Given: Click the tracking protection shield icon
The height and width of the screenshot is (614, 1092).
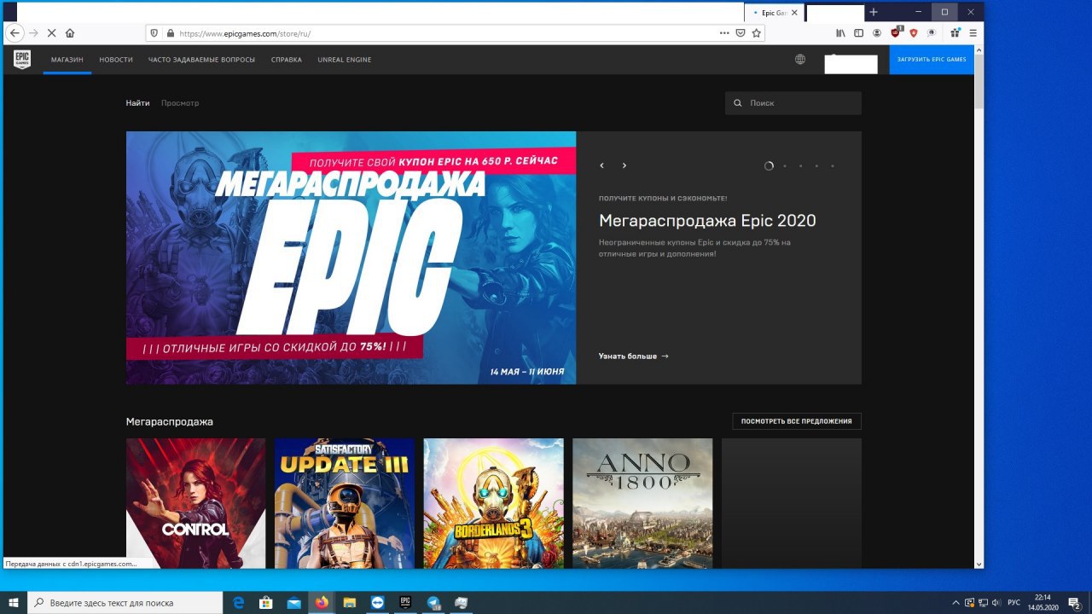Looking at the screenshot, I should pos(154,33).
